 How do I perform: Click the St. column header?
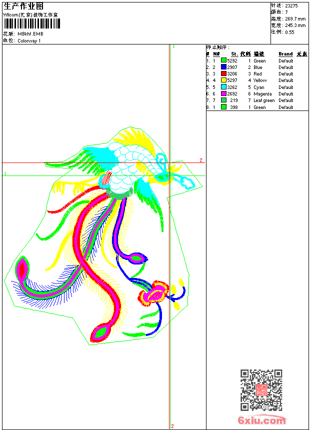tap(234, 54)
